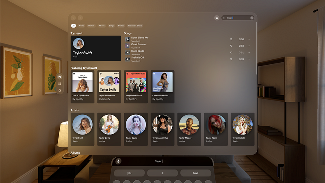Select the All filter tab
This screenshot has width=325, height=183.
(x=74, y=26)
